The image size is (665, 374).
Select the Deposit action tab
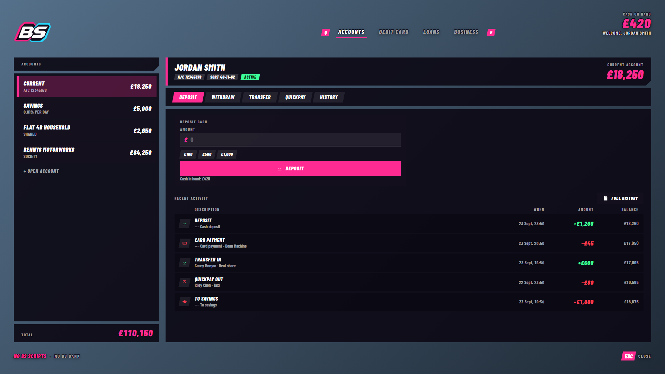pyautogui.click(x=188, y=97)
